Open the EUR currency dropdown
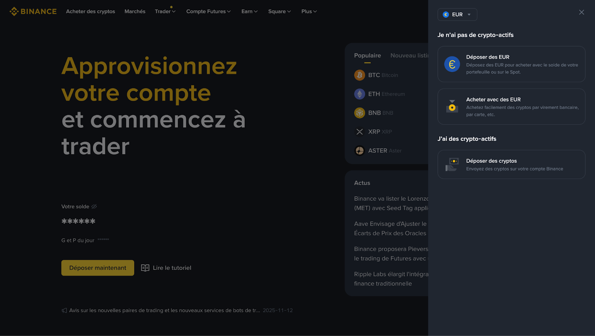The image size is (595, 336). point(457,14)
